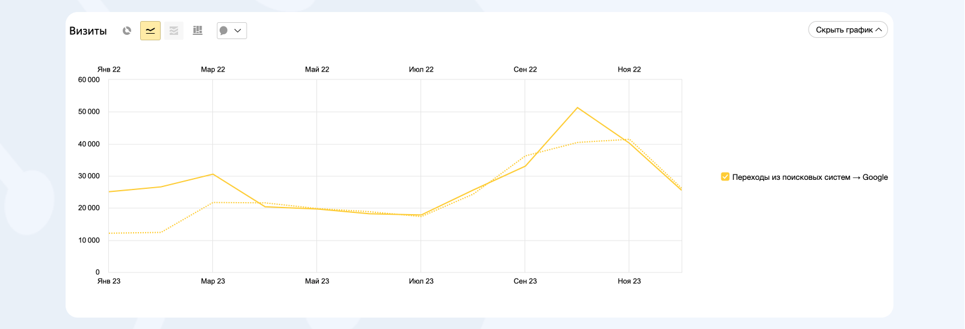Click the solid line's highest peak

(x=578, y=108)
